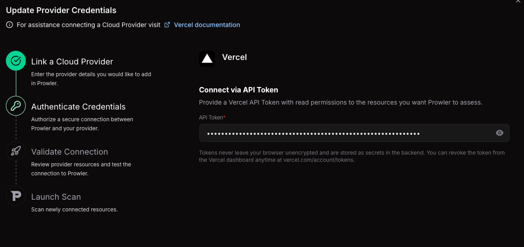This screenshot has height=247, width=524.
Task: Click the Vercel provider name text
Action: click(234, 57)
